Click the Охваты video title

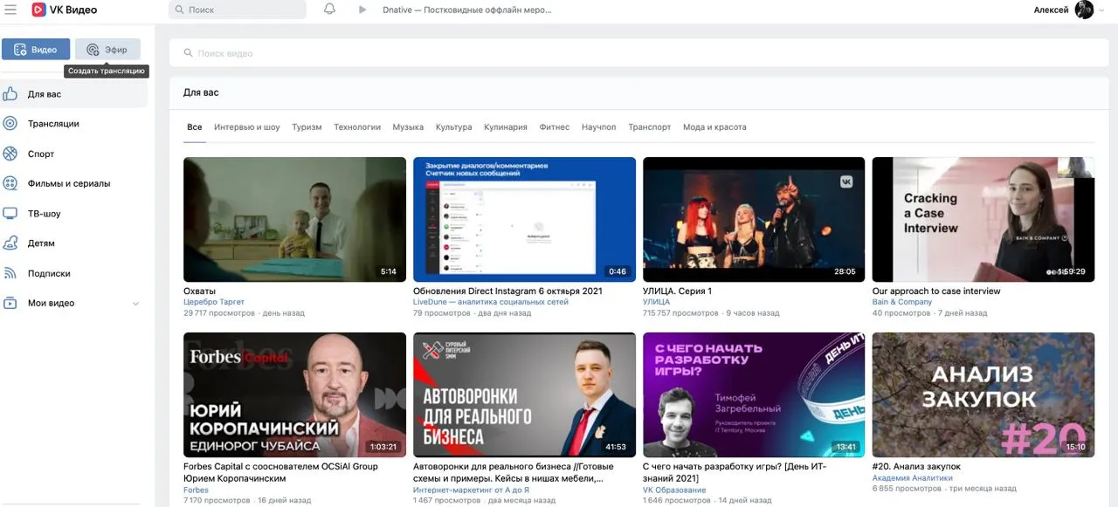pyautogui.click(x=199, y=291)
